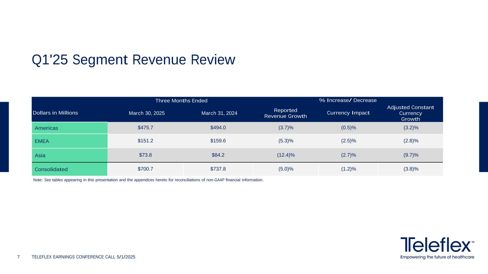488x274 pixels.
Task: Click EMEA's (2.5)% currency impact cell
Action: click(x=348, y=141)
